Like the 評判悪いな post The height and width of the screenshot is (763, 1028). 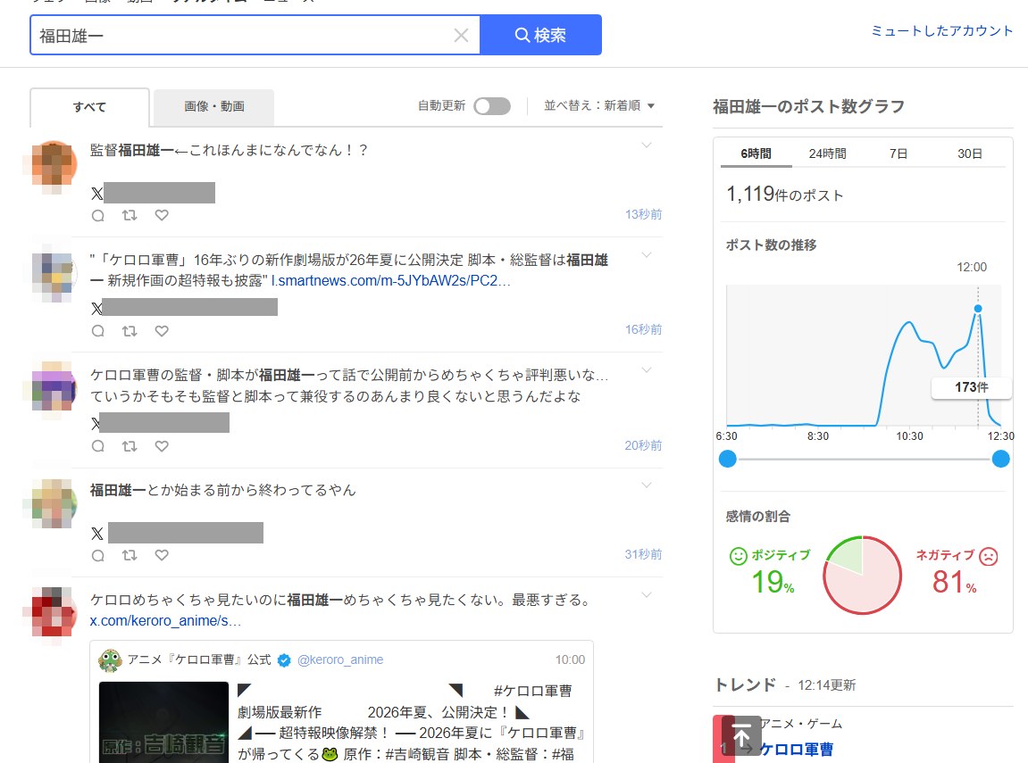[x=162, y=446]
